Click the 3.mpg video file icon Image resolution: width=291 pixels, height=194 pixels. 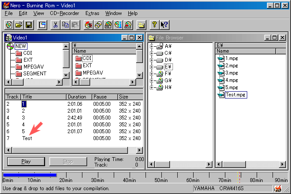tap(221, 73)
